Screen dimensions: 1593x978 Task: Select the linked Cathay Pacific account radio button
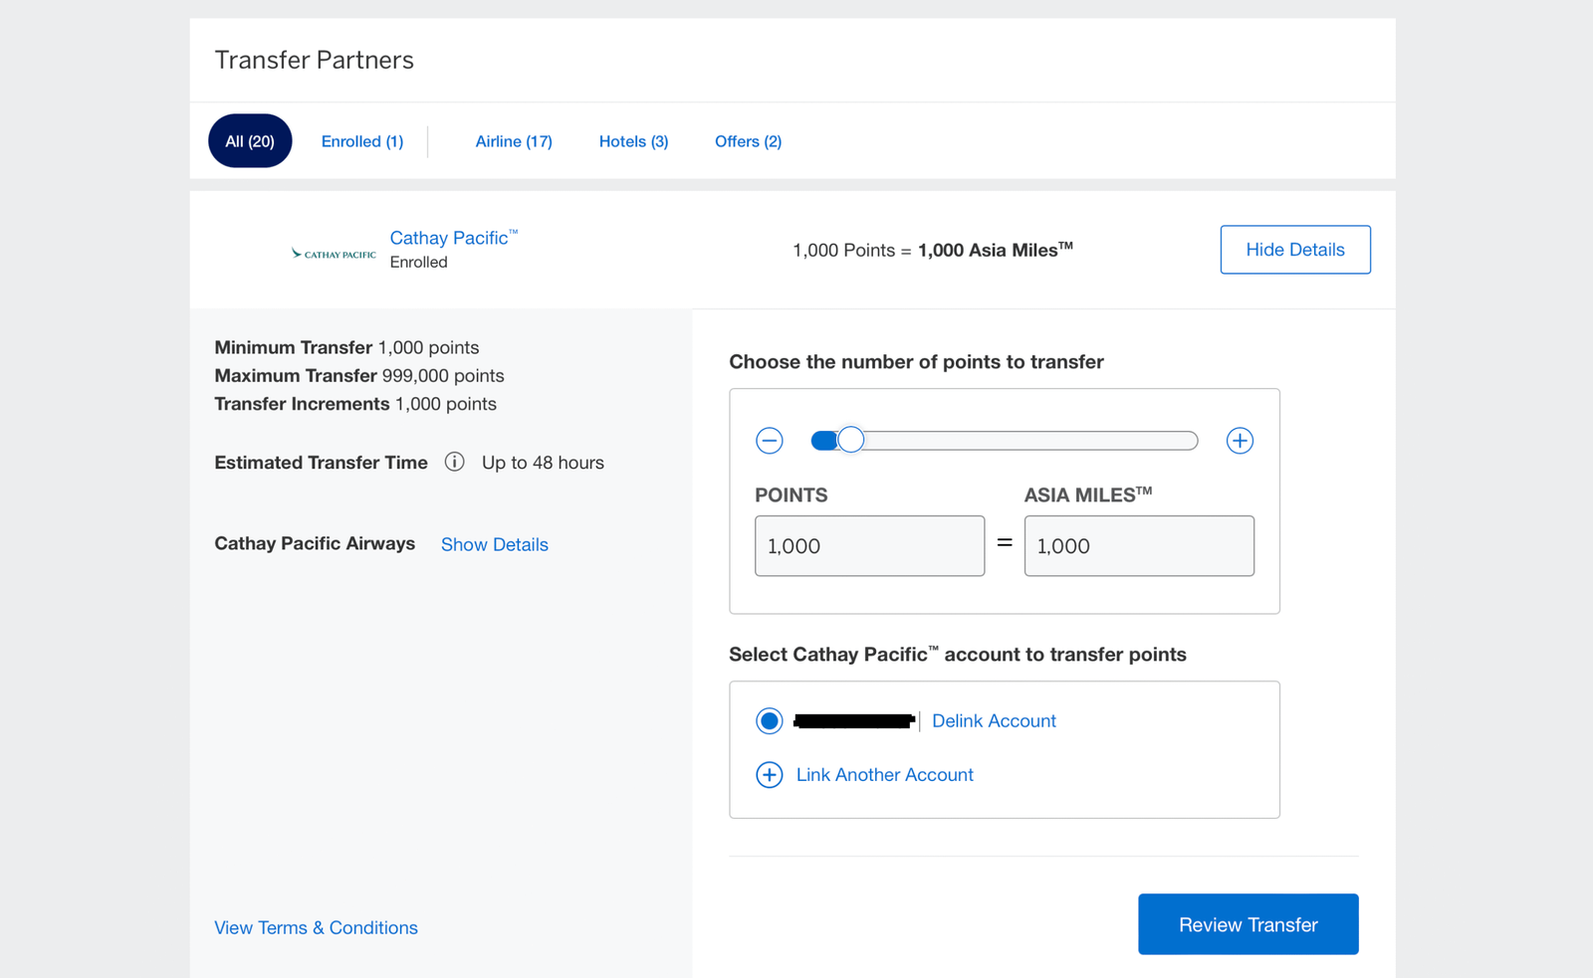pyautogui.click(x=769, y=721)
